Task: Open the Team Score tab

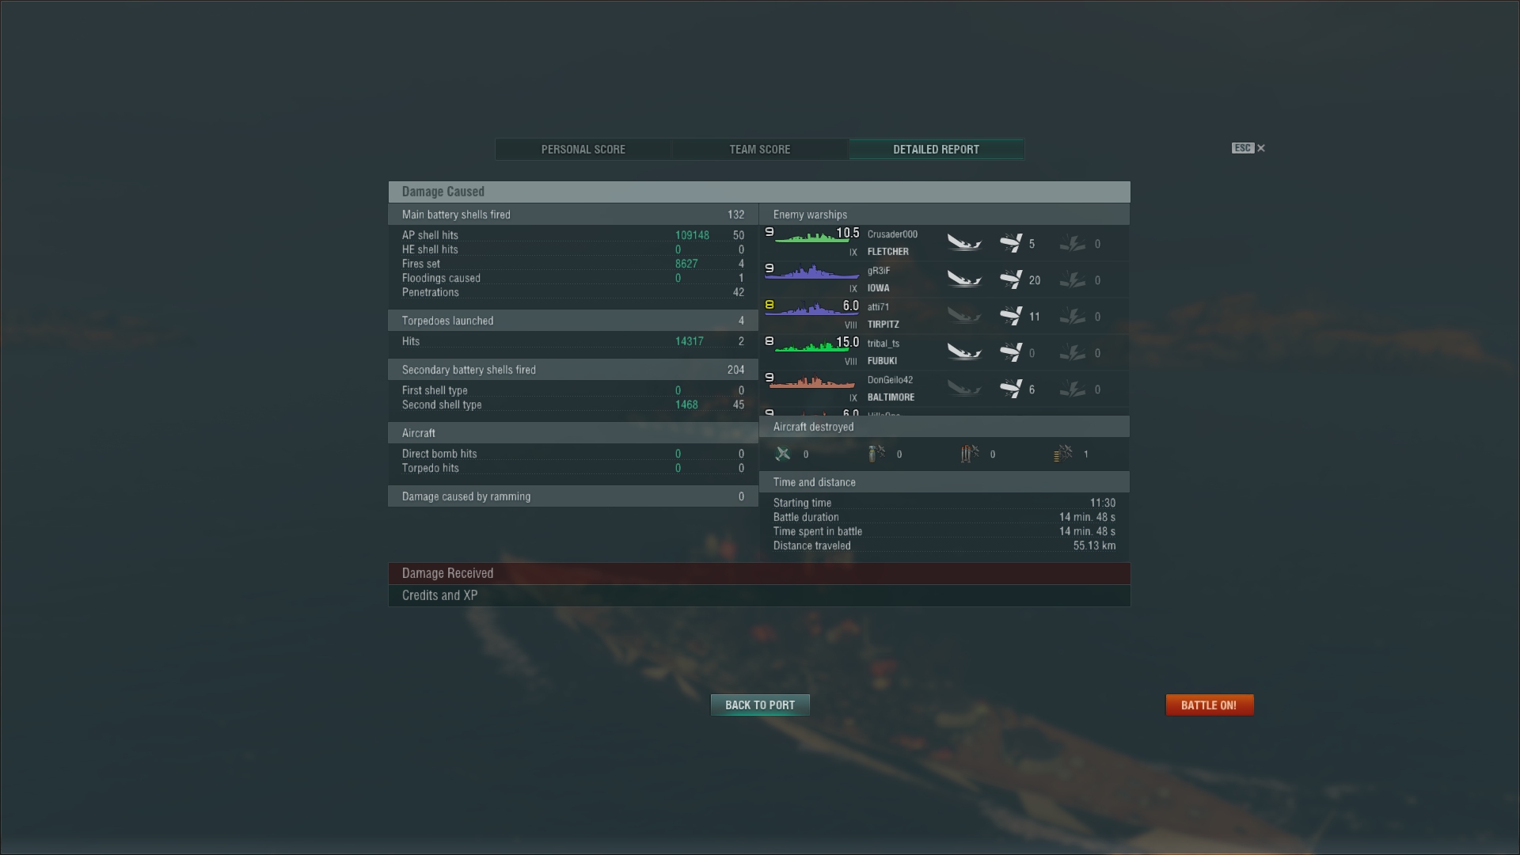Action: [760, 150]
